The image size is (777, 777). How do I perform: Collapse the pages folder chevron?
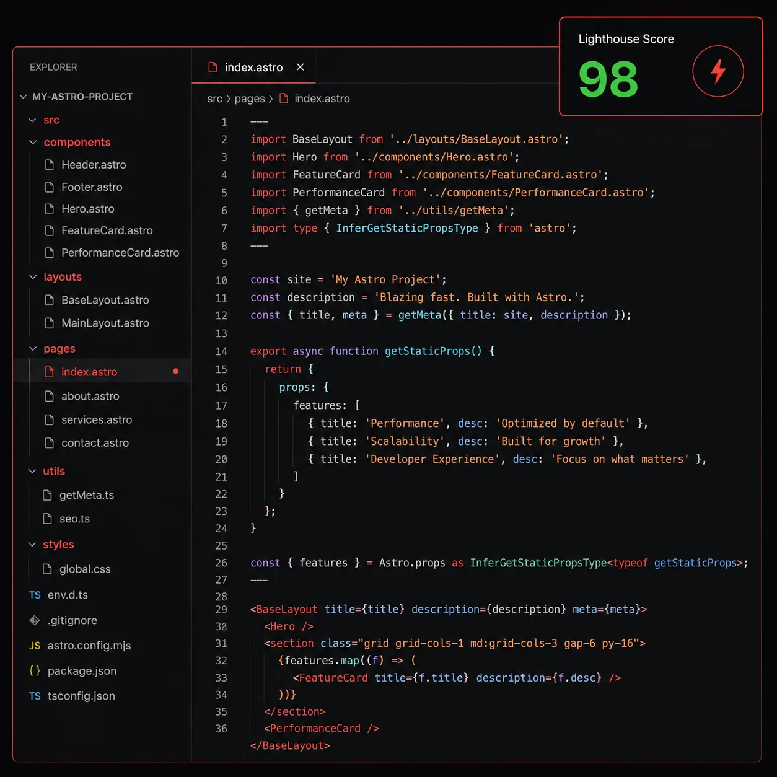point(33,349)
